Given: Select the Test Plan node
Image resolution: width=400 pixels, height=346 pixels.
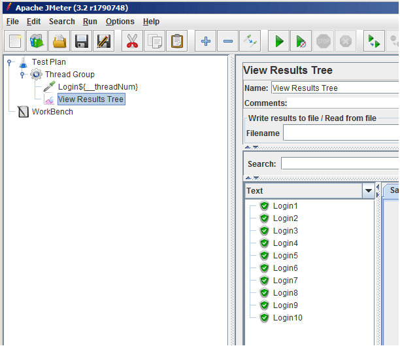Looking at the screenshot, I should click(x=49, y=61).
